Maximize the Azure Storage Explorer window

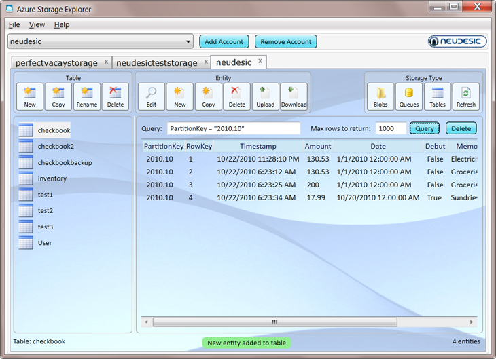[454, 7]
